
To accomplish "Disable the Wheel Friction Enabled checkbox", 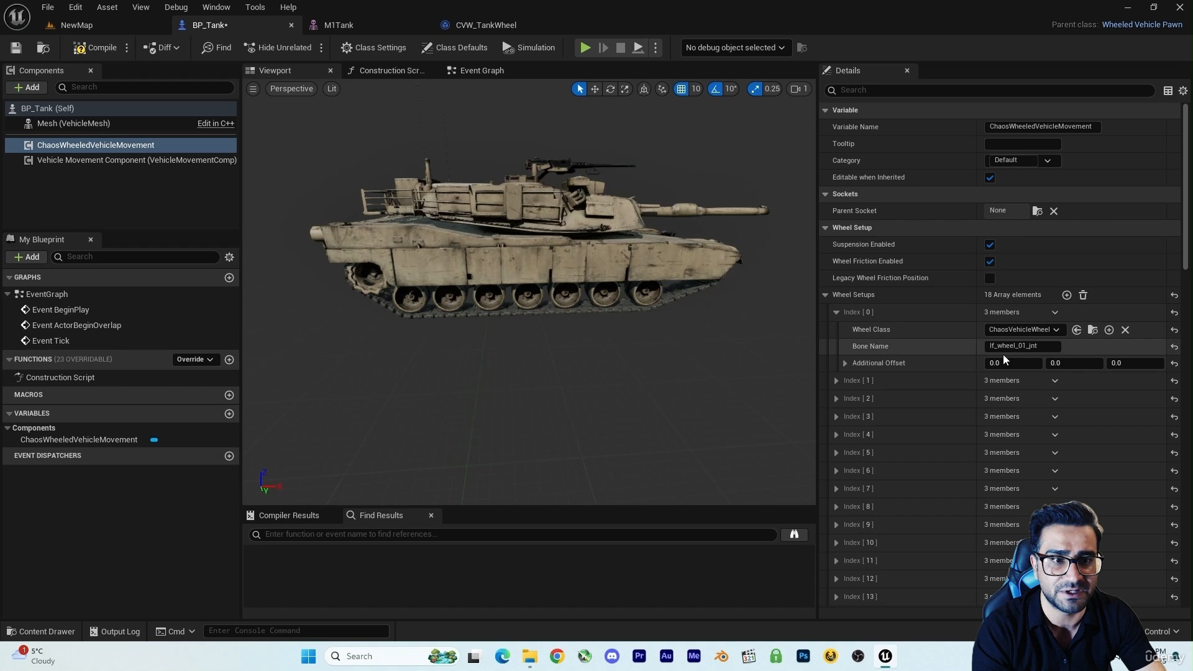I will (990, 262).
